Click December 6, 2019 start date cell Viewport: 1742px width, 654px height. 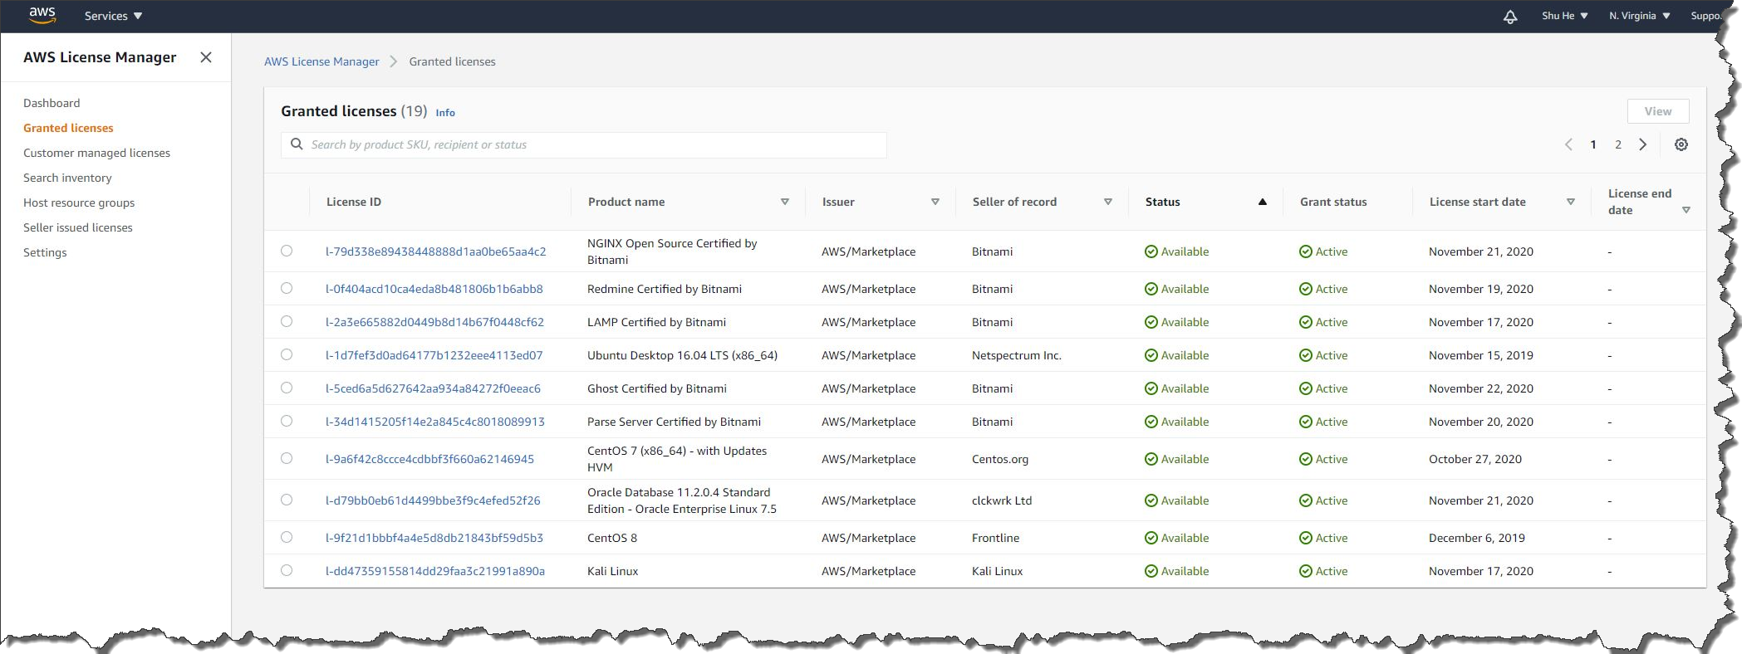[x=1477, y=538]
